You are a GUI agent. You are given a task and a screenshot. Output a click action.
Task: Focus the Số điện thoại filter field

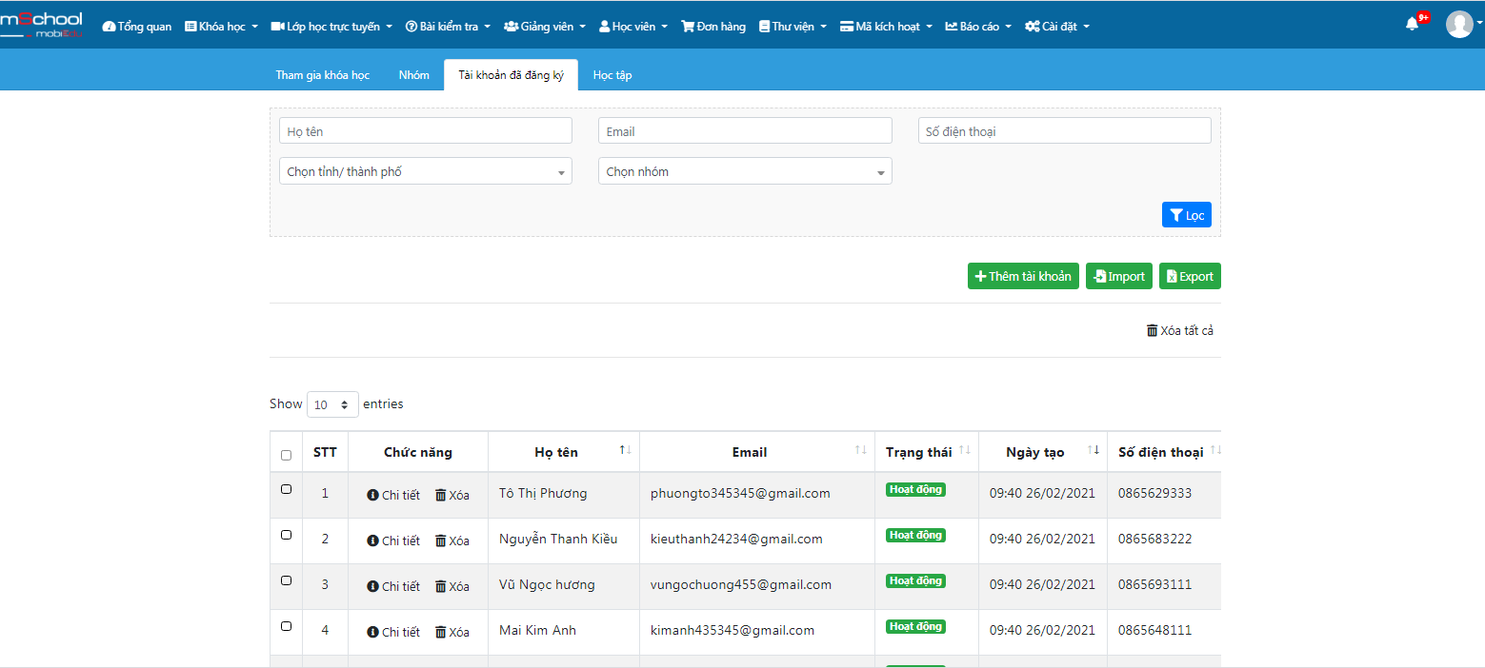pyautogui.click(x=1065, y=131)
